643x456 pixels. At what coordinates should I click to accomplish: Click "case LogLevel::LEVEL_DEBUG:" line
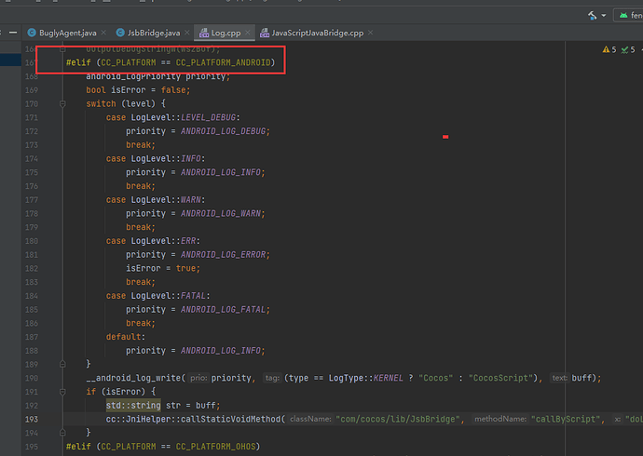click(x=173, y=117)
